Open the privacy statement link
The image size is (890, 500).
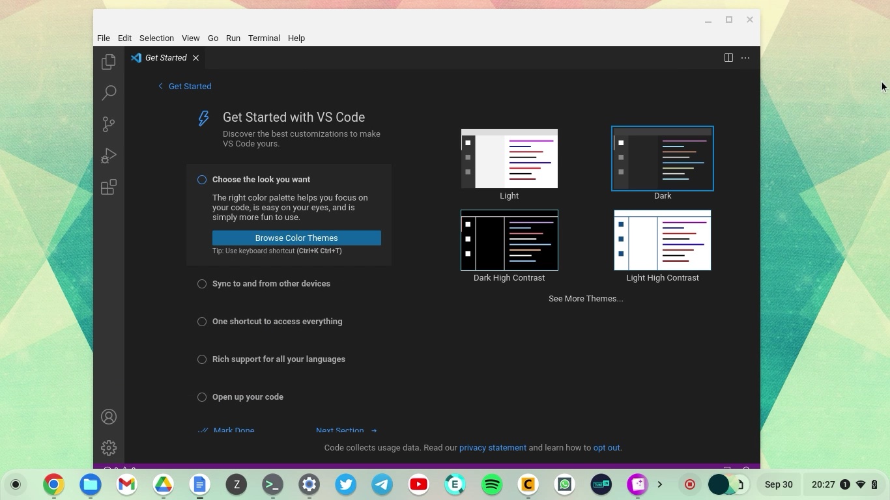493,448
